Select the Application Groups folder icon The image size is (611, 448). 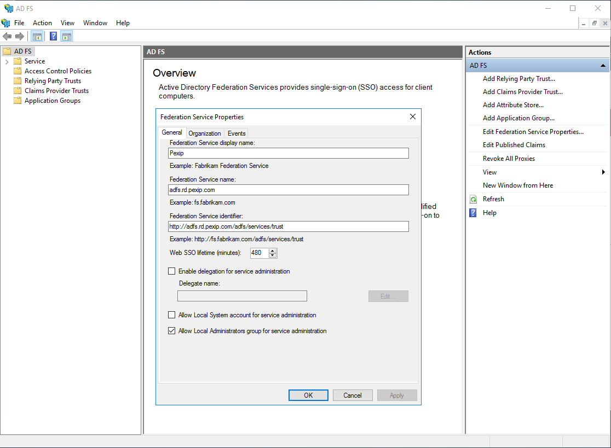[x=18, y=101]
